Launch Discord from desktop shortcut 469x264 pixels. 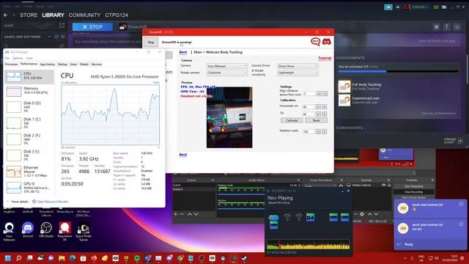pos(28,230)
